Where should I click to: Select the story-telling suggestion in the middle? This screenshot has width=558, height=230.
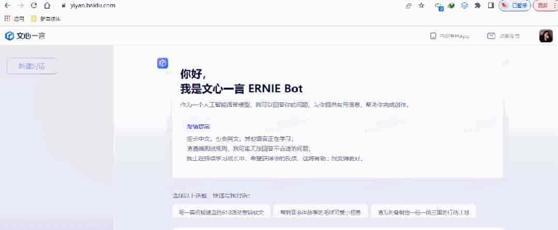pos(320,212)
